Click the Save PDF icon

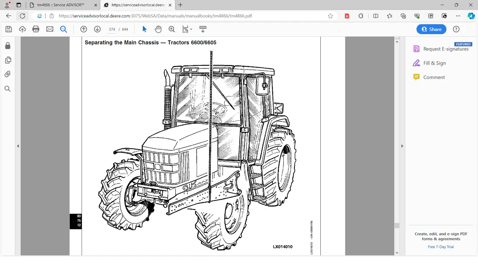tap(8, 29)
